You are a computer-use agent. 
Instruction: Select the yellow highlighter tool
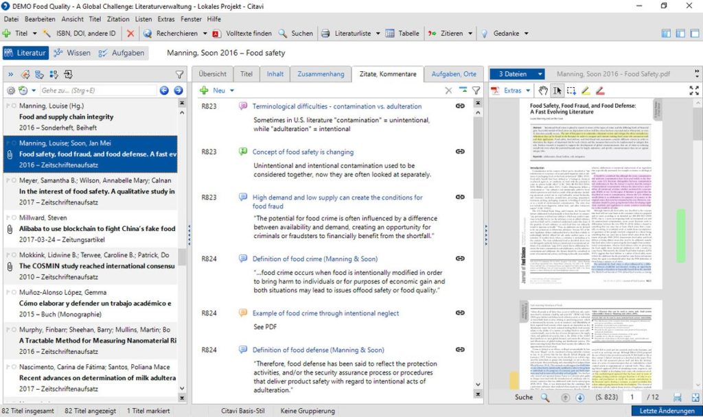tap(586, 90)
